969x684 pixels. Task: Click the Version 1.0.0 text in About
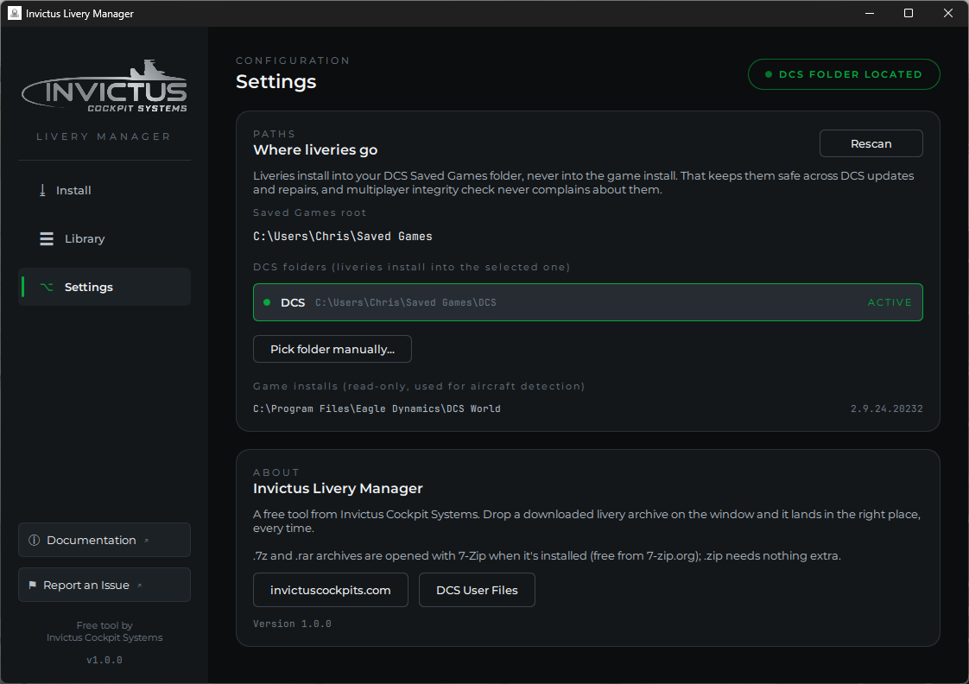click(x=292, y=624)
